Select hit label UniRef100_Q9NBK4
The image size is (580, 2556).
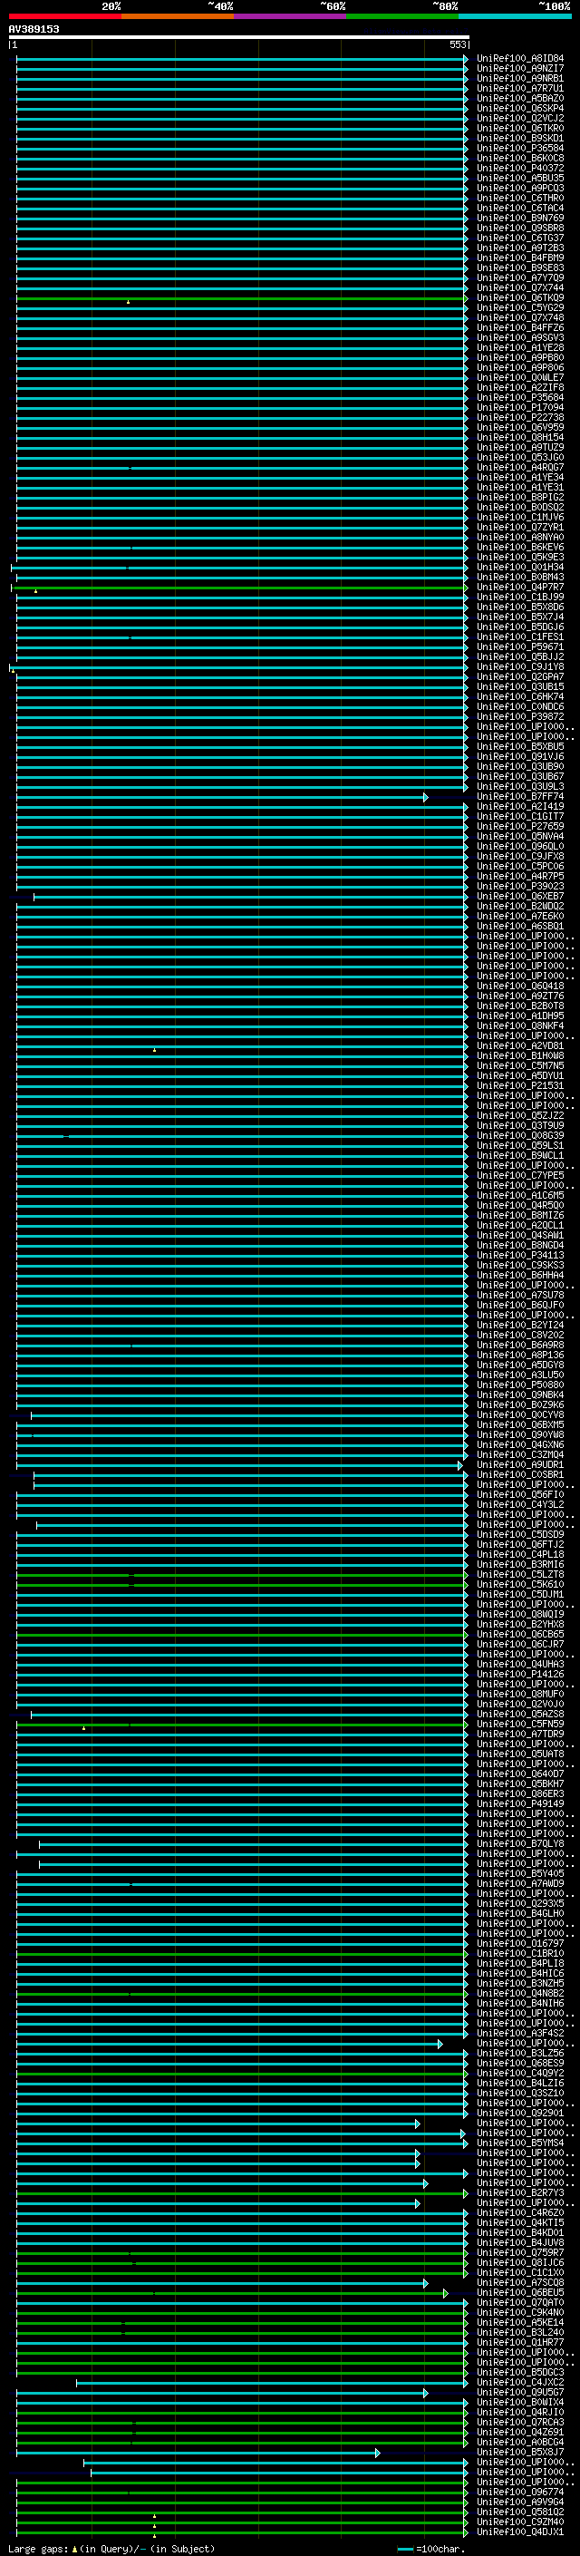click(x=520, y=1395)
